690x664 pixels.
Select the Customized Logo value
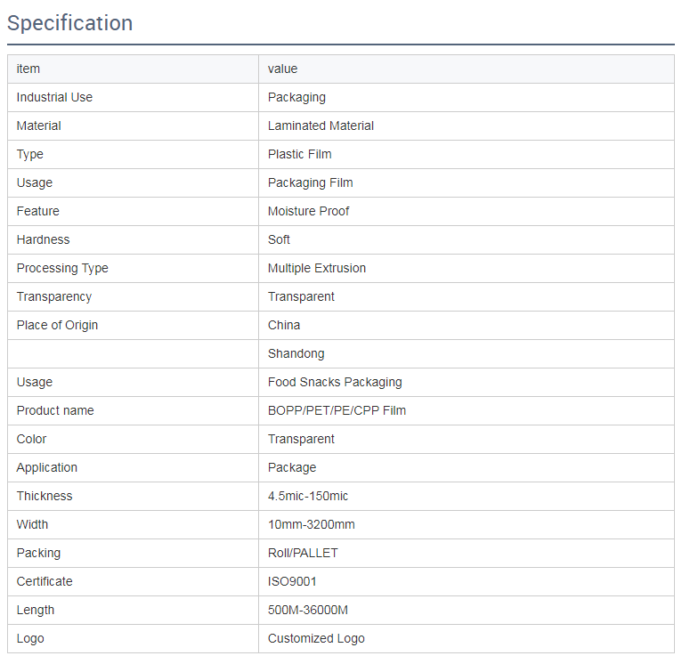pyautogui.click(x=316, y=638)
